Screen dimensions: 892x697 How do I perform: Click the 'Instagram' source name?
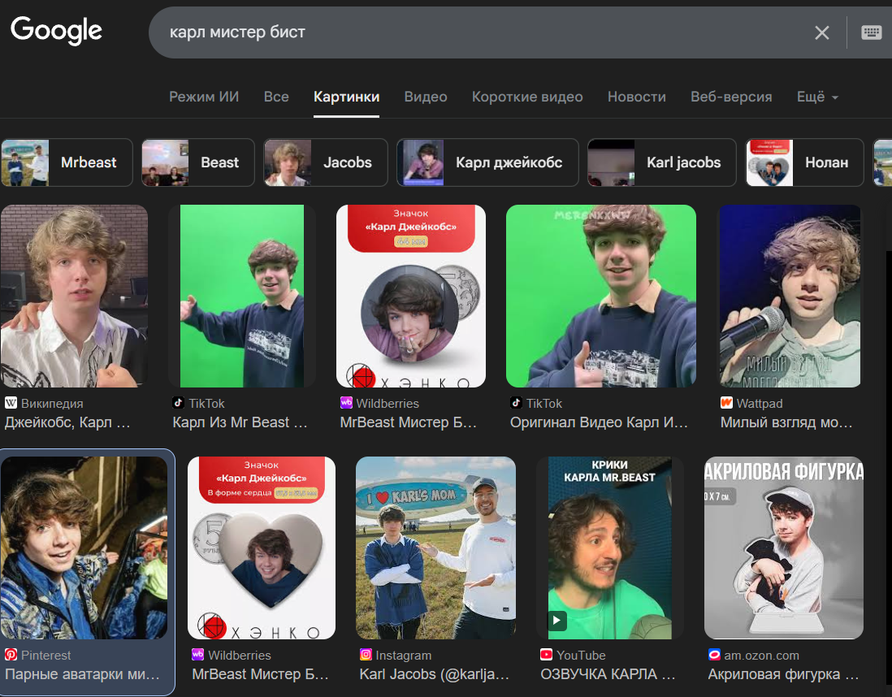tap(403, 656)
